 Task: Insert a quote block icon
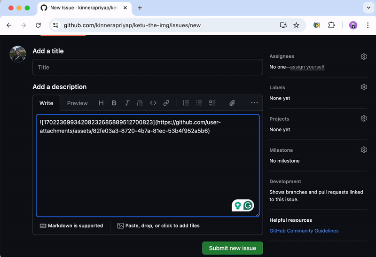[x=140, y=103]
